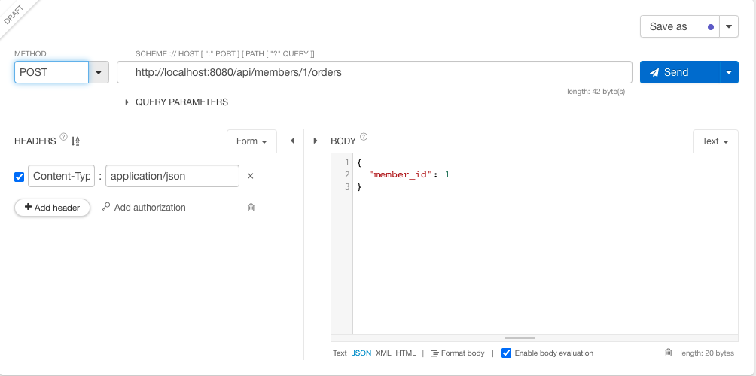Click the Add authorization link

(149, 208)
